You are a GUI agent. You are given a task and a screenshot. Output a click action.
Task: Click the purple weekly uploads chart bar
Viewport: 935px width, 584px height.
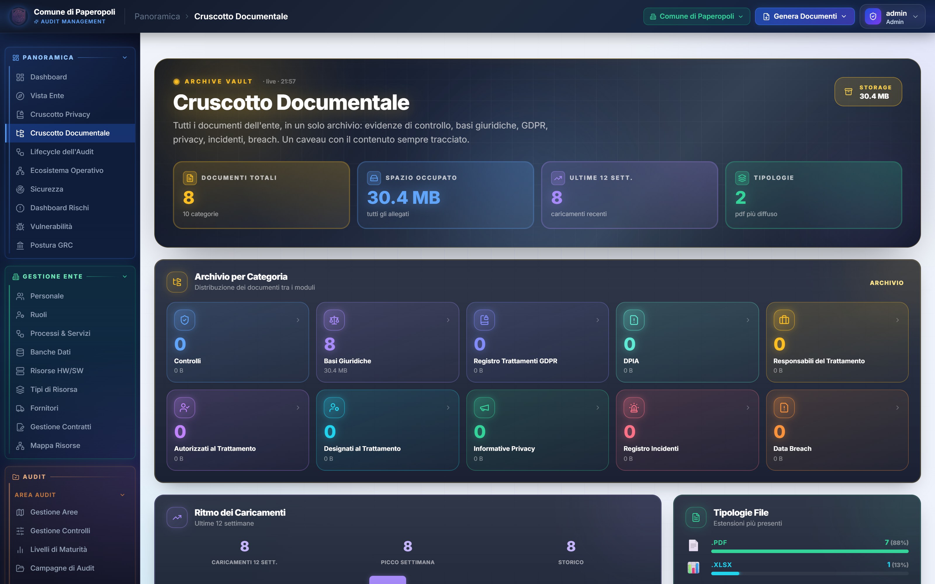click(387, 580)
